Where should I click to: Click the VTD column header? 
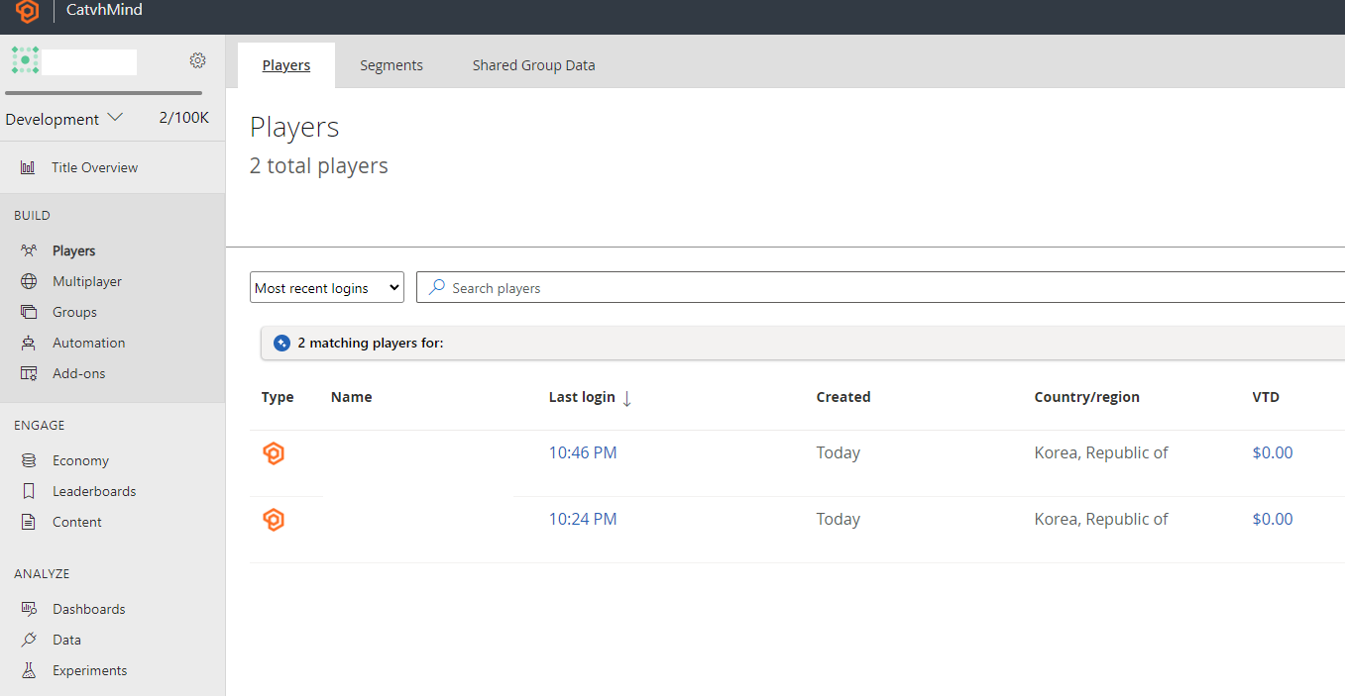click(1266, 397)
